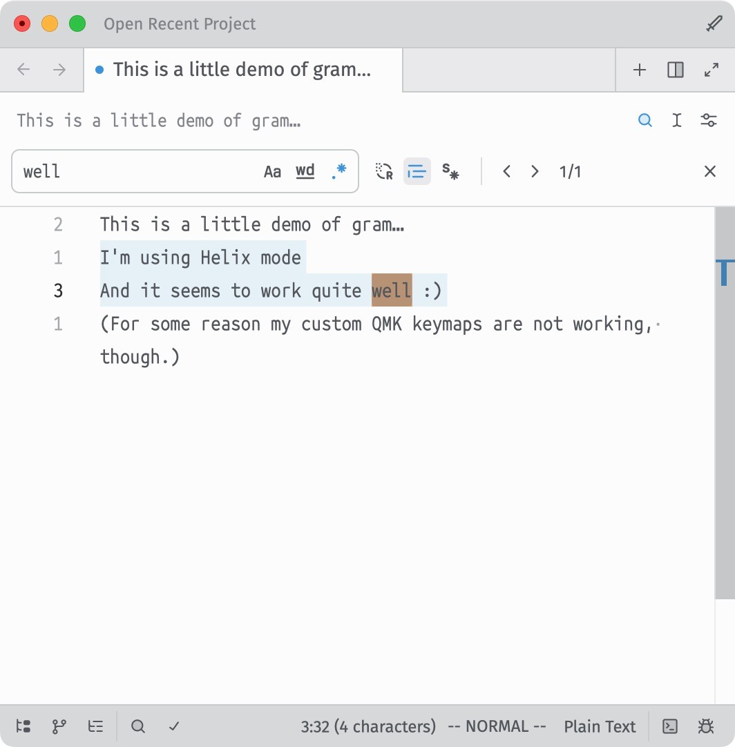The image size is (735, 747).
Task: Click the editor's vertical scrollbar thumb
Action: 724,400
